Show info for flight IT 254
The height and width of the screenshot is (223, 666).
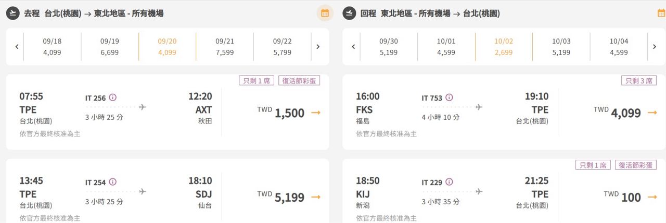tap(113, 182)
